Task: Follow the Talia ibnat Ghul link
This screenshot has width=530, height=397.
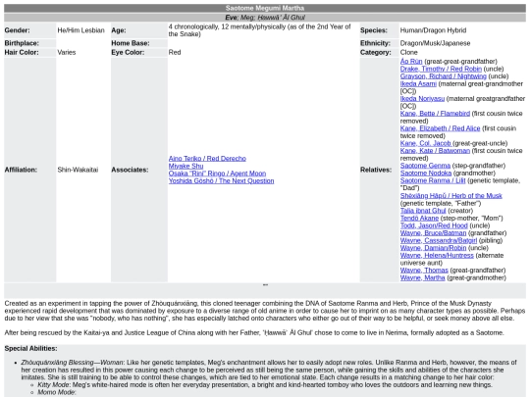Action: pyautogui.click(x=423, y=211)
